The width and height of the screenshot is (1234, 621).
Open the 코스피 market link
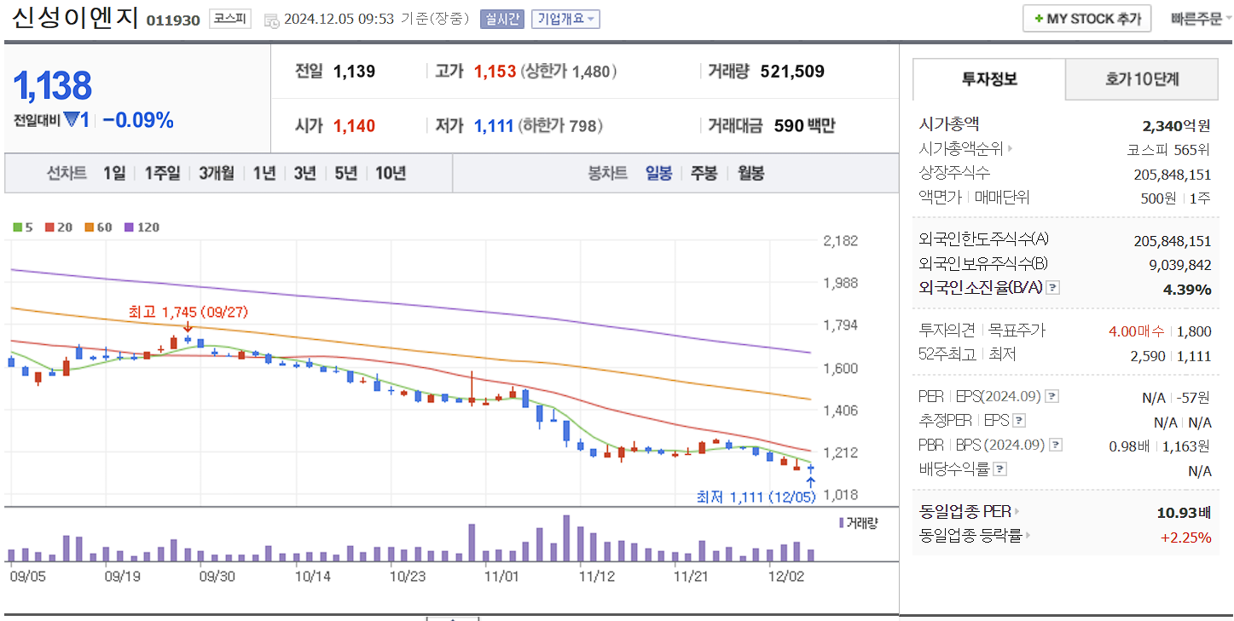point(229,19)
